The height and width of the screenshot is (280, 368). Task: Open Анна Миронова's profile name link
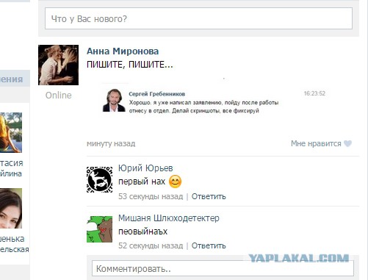click(123, 51)
